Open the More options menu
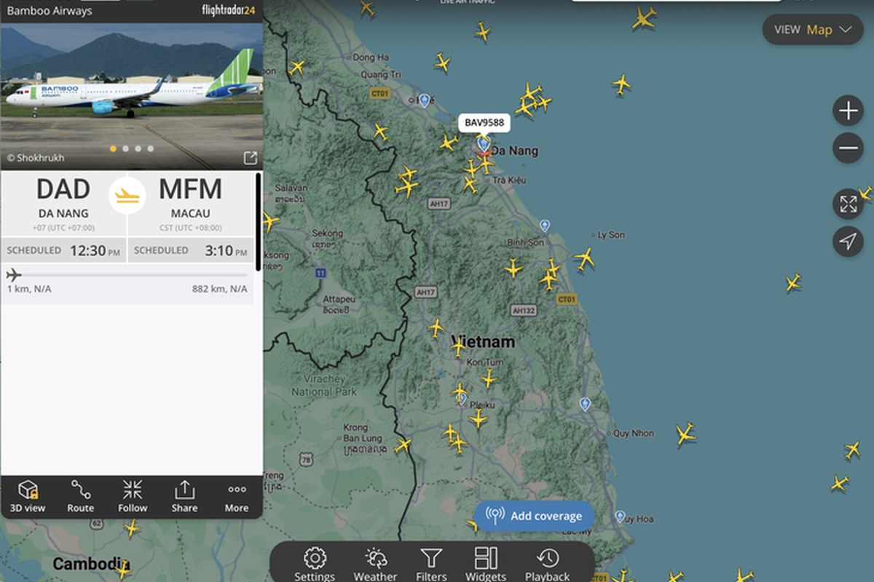The image size is (874, 582). point(237,497)
